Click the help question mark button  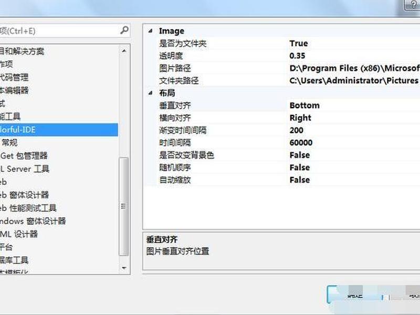point(413,5)
